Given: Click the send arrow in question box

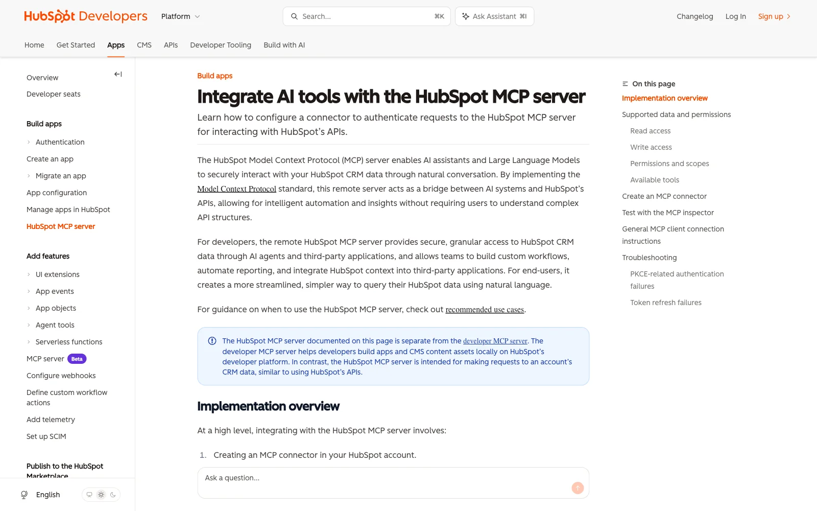Looking at the screenshot, I should [x=578, y=488].
